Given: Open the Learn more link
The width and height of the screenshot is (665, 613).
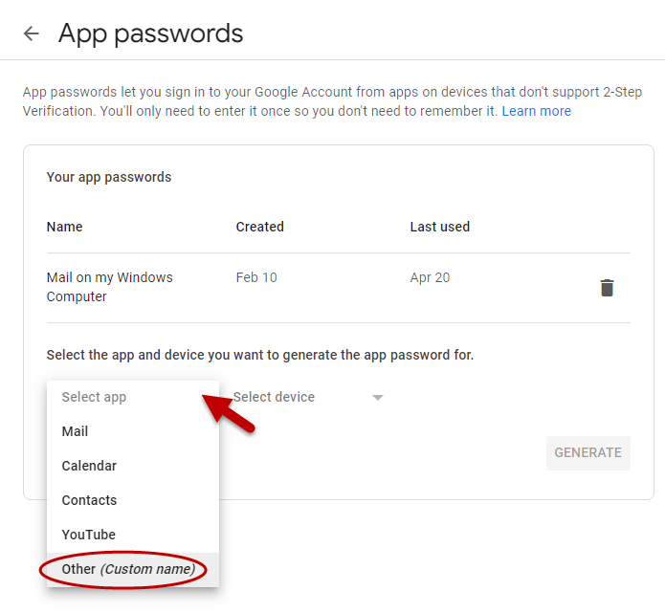Looking at the screenshot, I should 536,111.
